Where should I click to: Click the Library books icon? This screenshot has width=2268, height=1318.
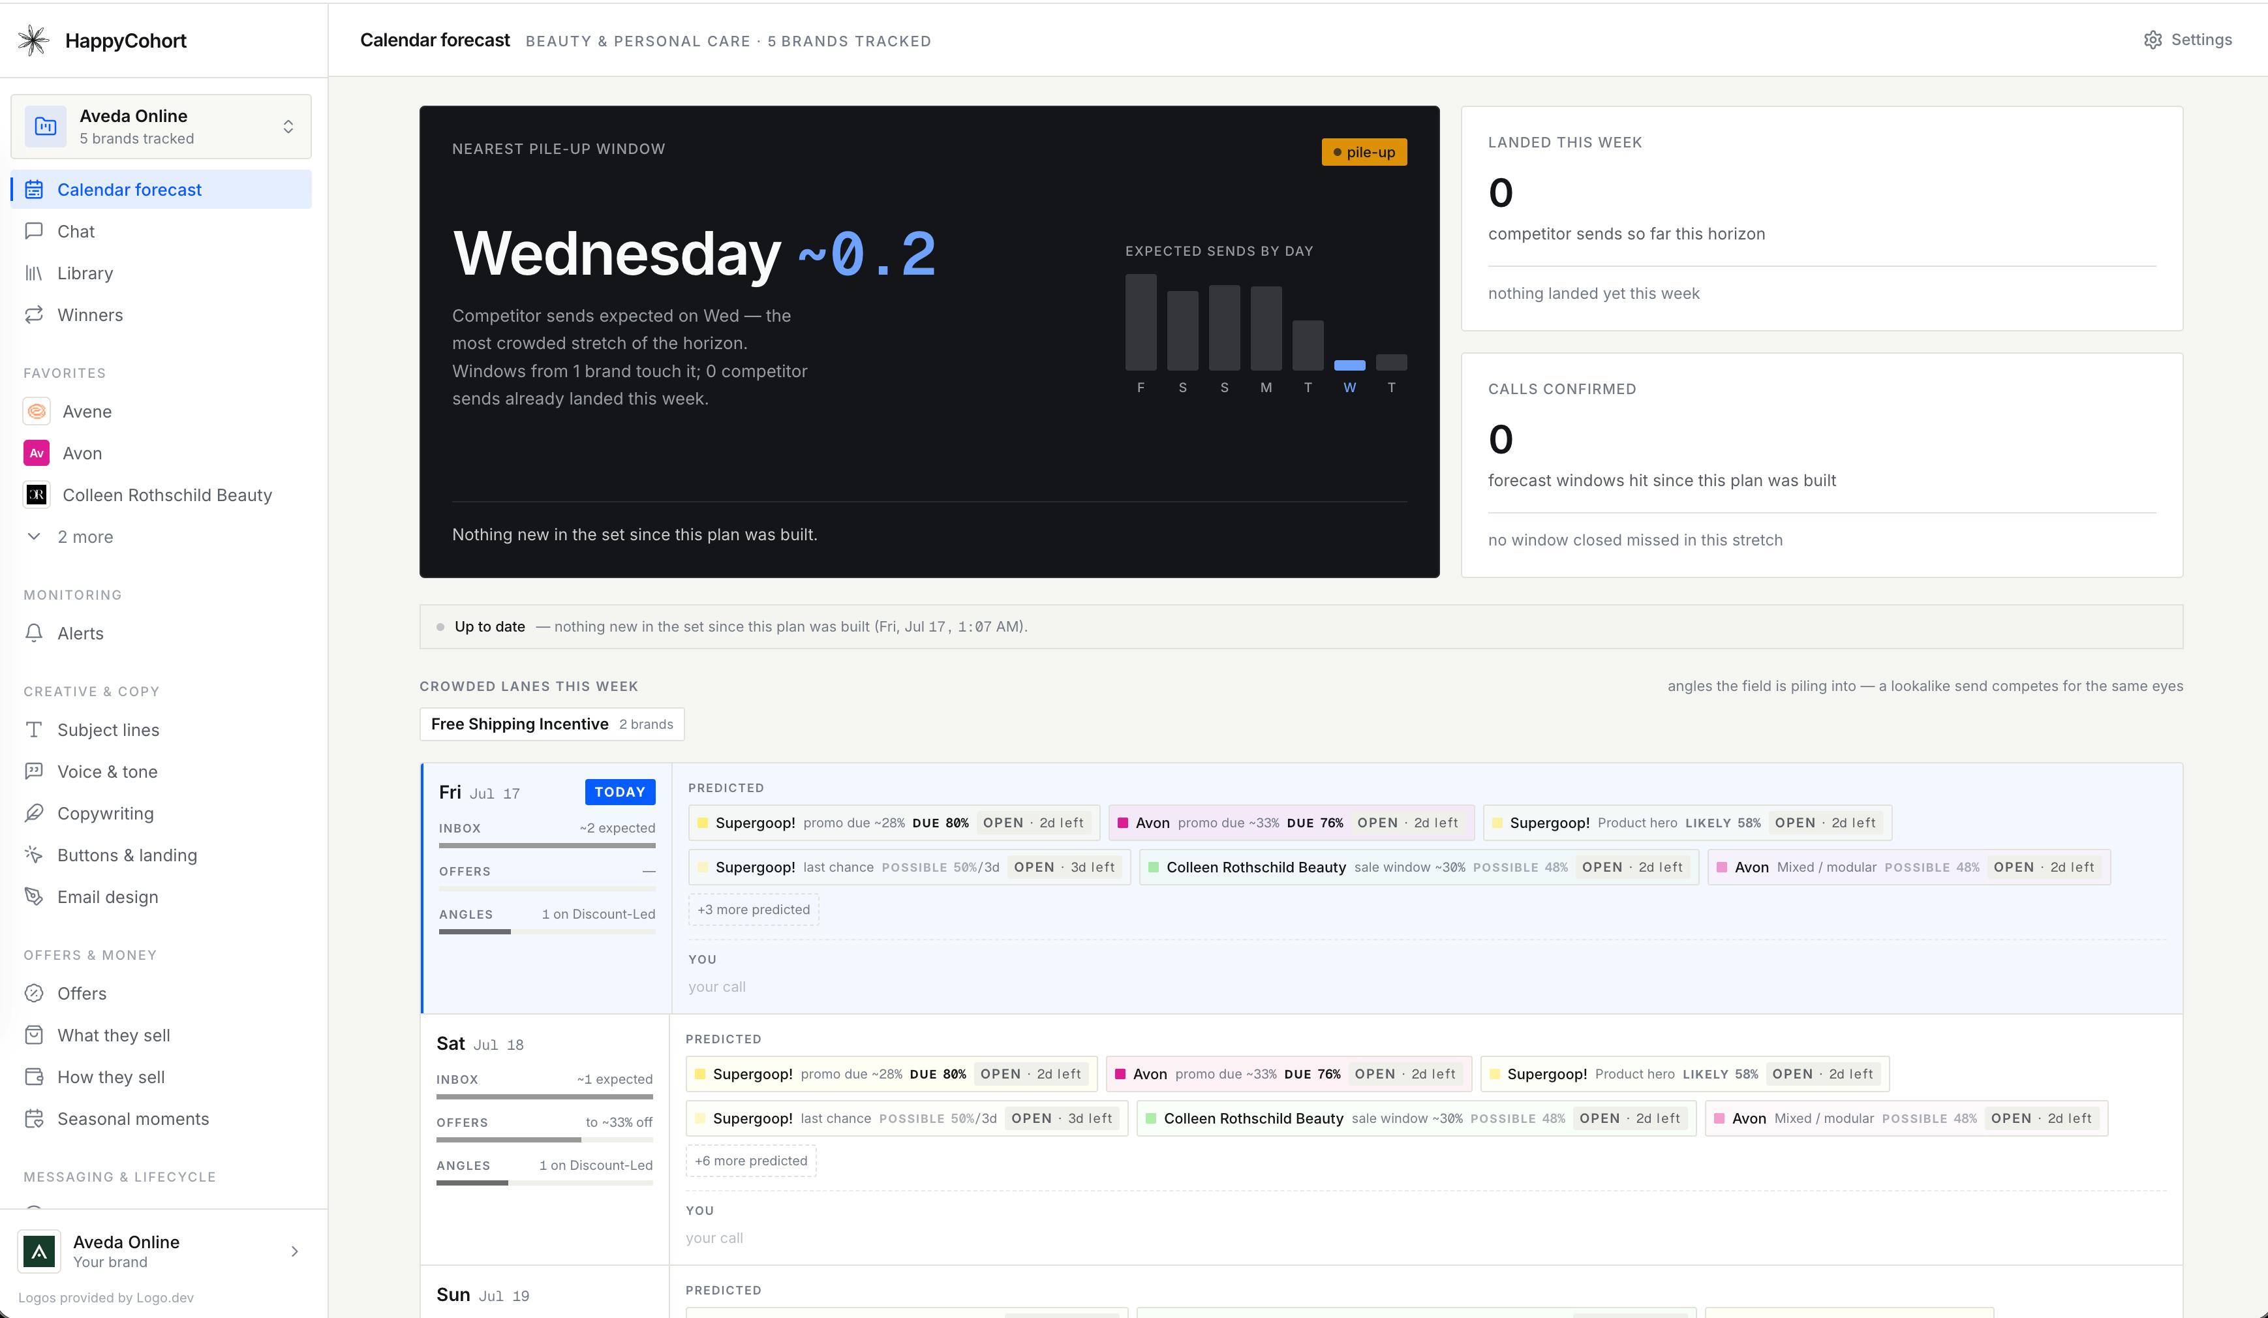point(34,273)
